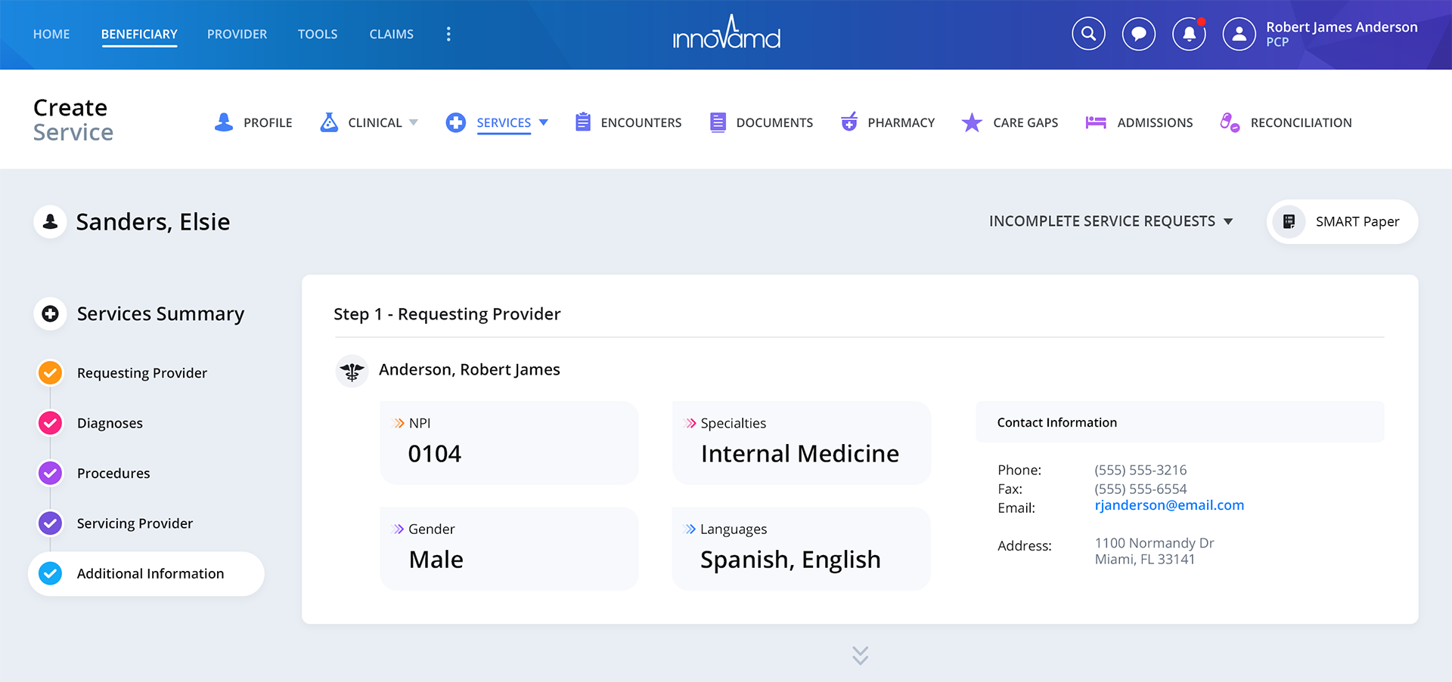1452x682 pixels.
Task: Click the caduceus icon beside Anderson, Robert James
Action: point(352,371)
